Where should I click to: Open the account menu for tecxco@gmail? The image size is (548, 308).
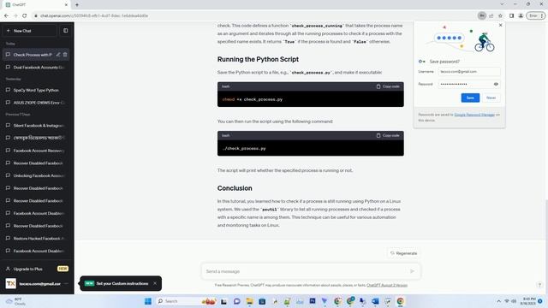(37, 283)
